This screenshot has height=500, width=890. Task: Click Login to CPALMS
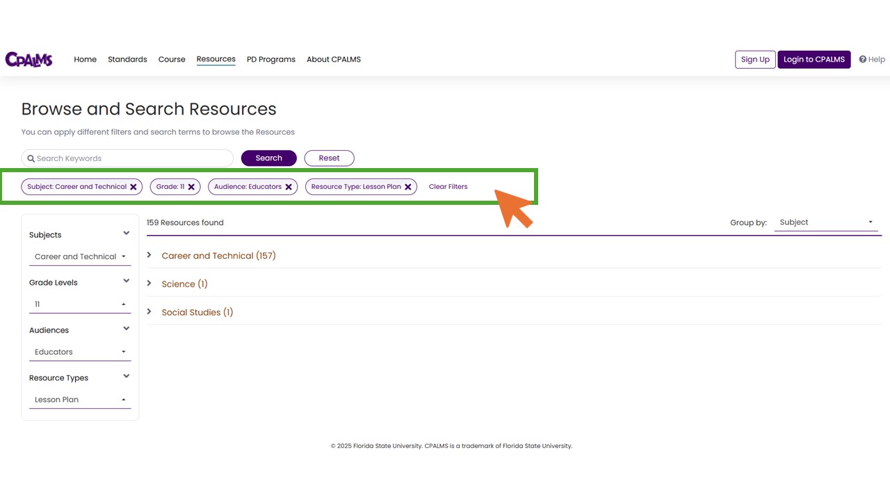[814, 59]
